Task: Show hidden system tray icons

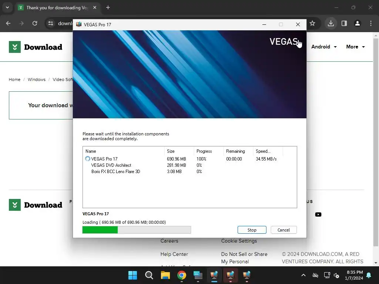Action: 303,275
